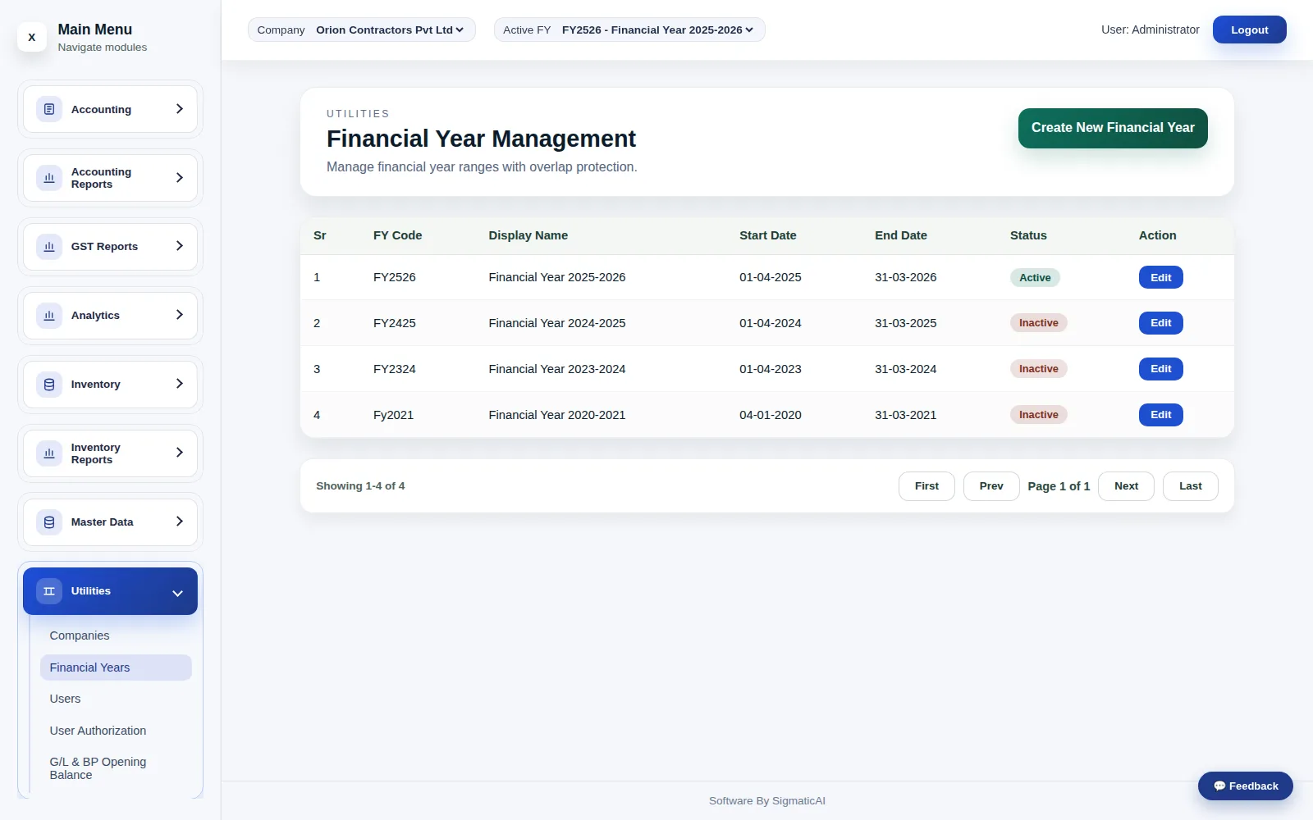Expand the Accounting module chevron
Viewport: 1313px width, 820px height.
(x=179, y=109)
